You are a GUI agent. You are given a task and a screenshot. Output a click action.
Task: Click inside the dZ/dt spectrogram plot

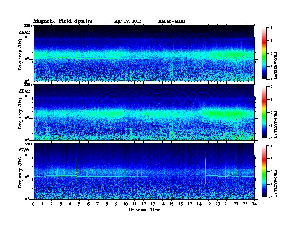(144, 171)
